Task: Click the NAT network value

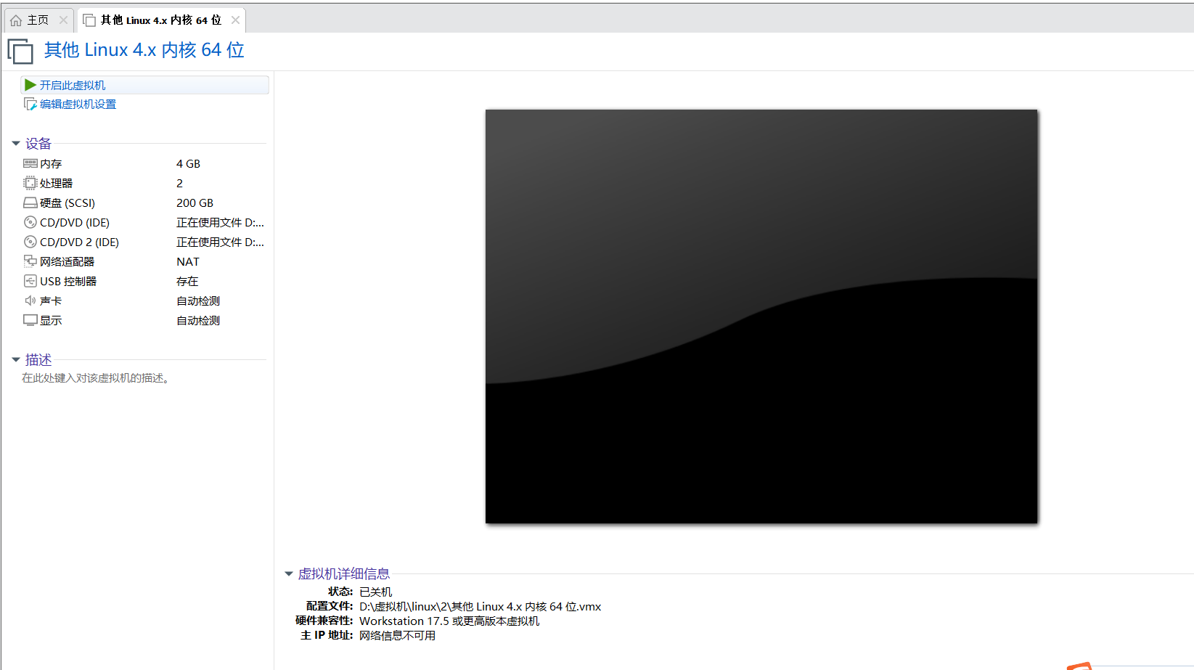Action: (x=187, y=262)
